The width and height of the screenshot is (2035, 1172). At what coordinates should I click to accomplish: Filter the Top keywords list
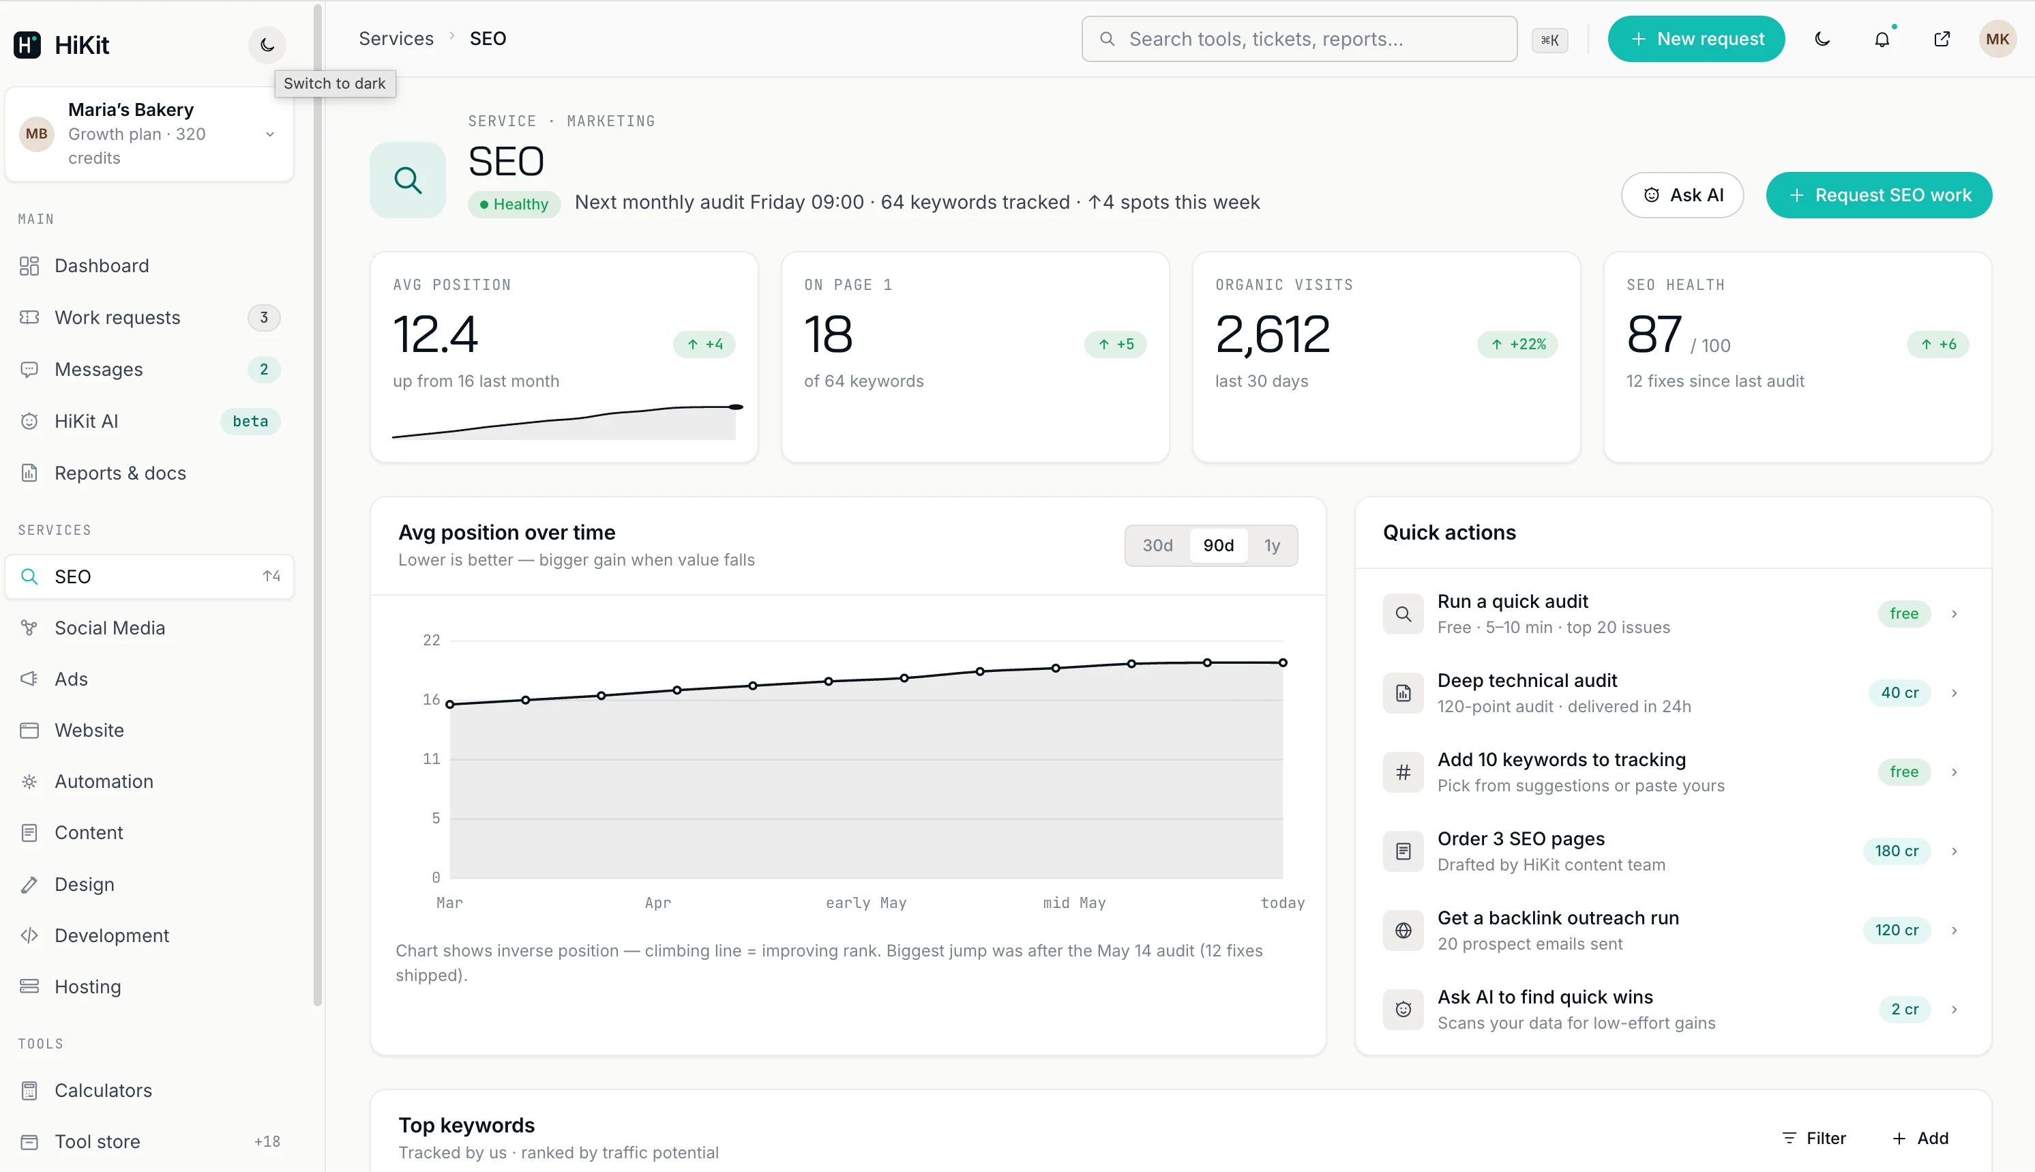[x=1814, y=1138]
